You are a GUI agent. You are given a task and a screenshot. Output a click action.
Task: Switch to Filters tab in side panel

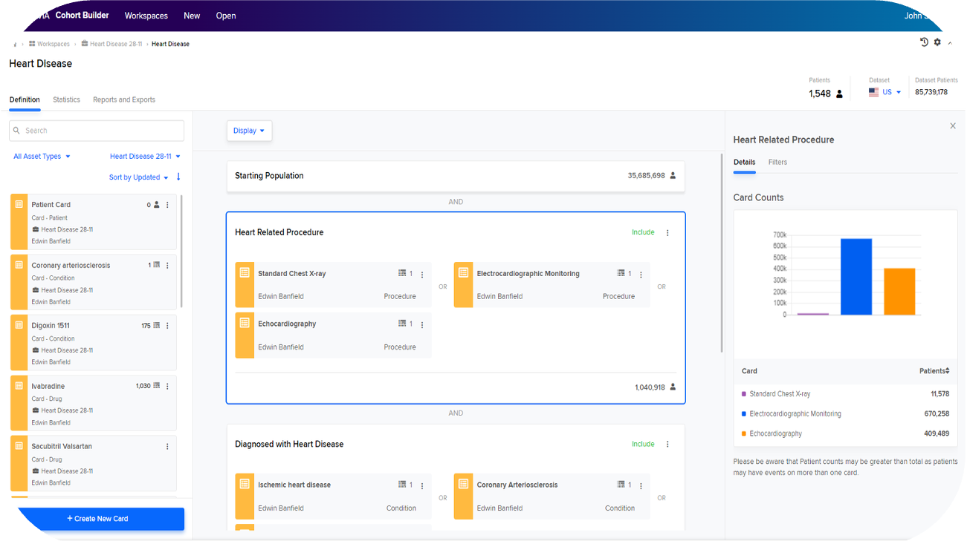[777, 162]
